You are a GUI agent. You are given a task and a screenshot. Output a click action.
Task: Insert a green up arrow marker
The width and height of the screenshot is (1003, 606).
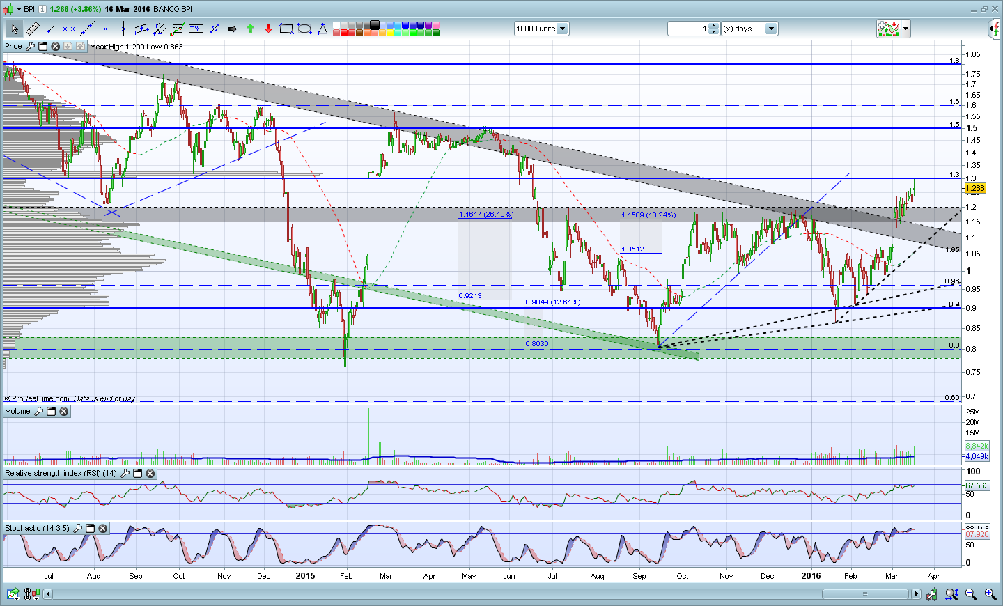click(250, 29)
